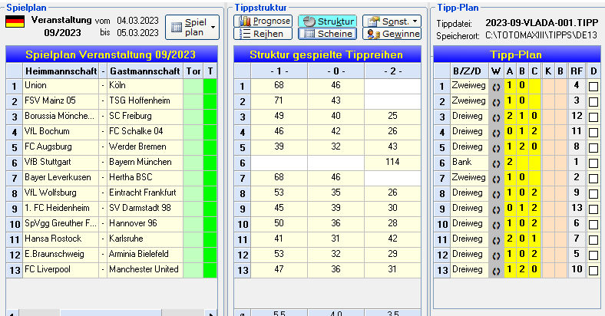
Task: Open the Gewinne view
Action: (392, 34)
